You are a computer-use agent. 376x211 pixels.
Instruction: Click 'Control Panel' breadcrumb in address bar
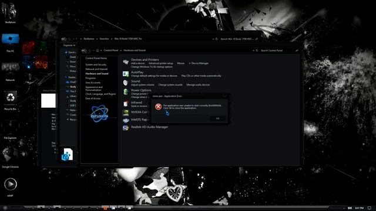(111, 50)
